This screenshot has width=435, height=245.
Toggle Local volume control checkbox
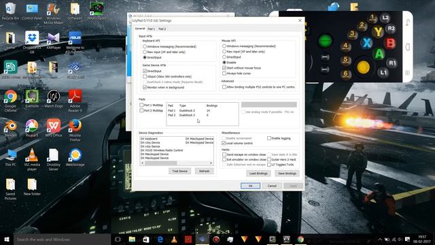tap(224, 143)
